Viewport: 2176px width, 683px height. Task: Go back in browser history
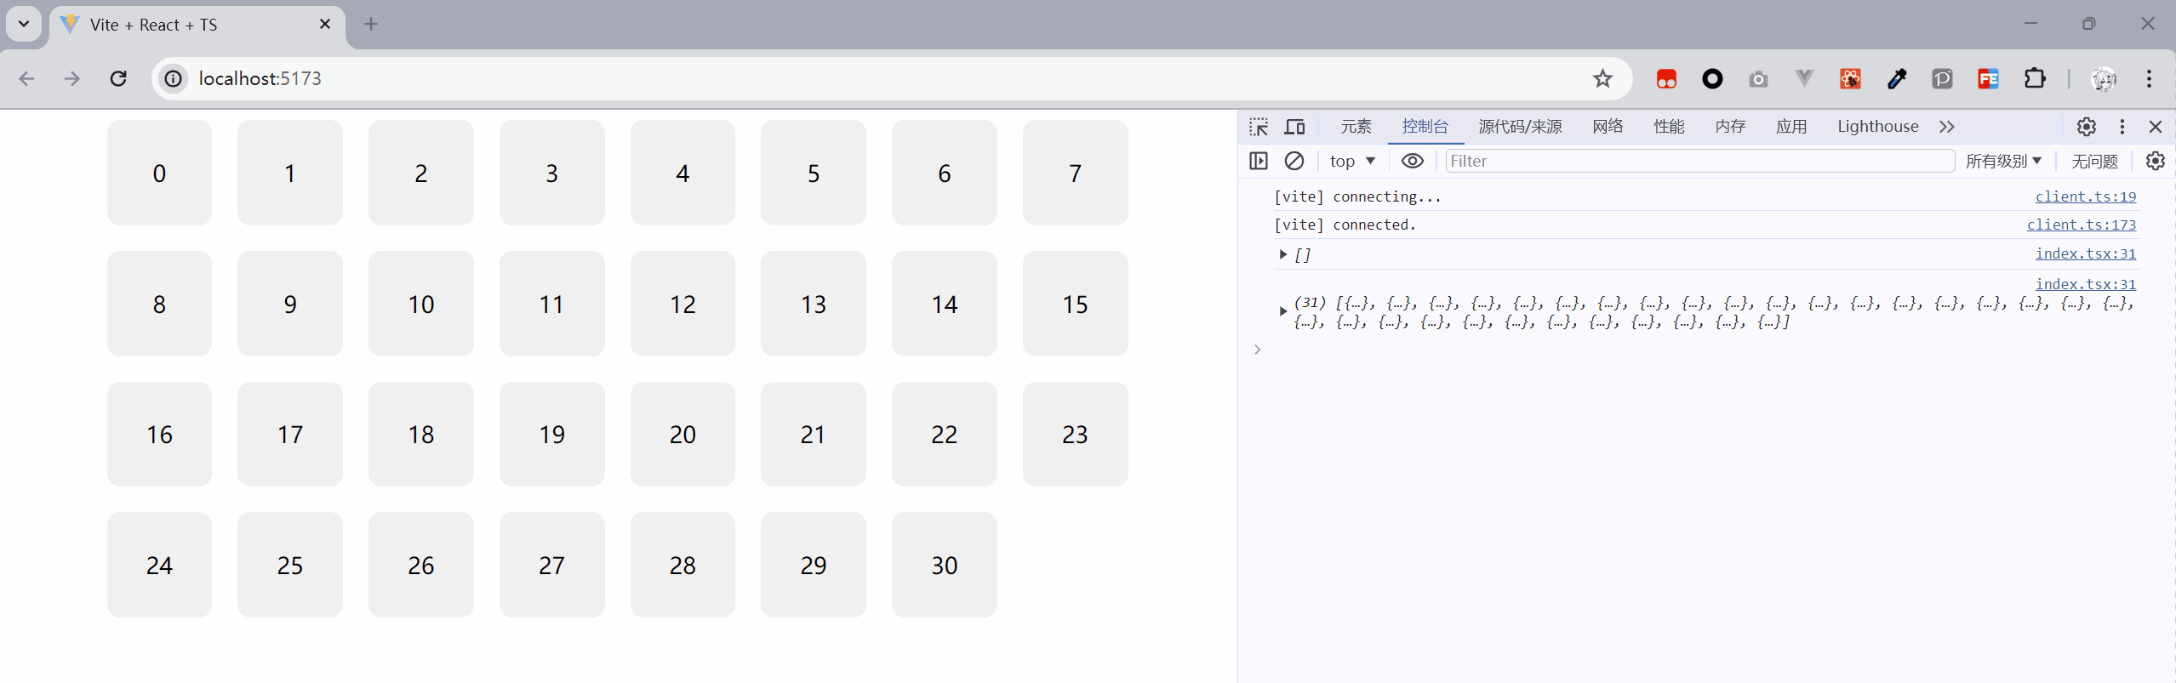tap(27, 78)
